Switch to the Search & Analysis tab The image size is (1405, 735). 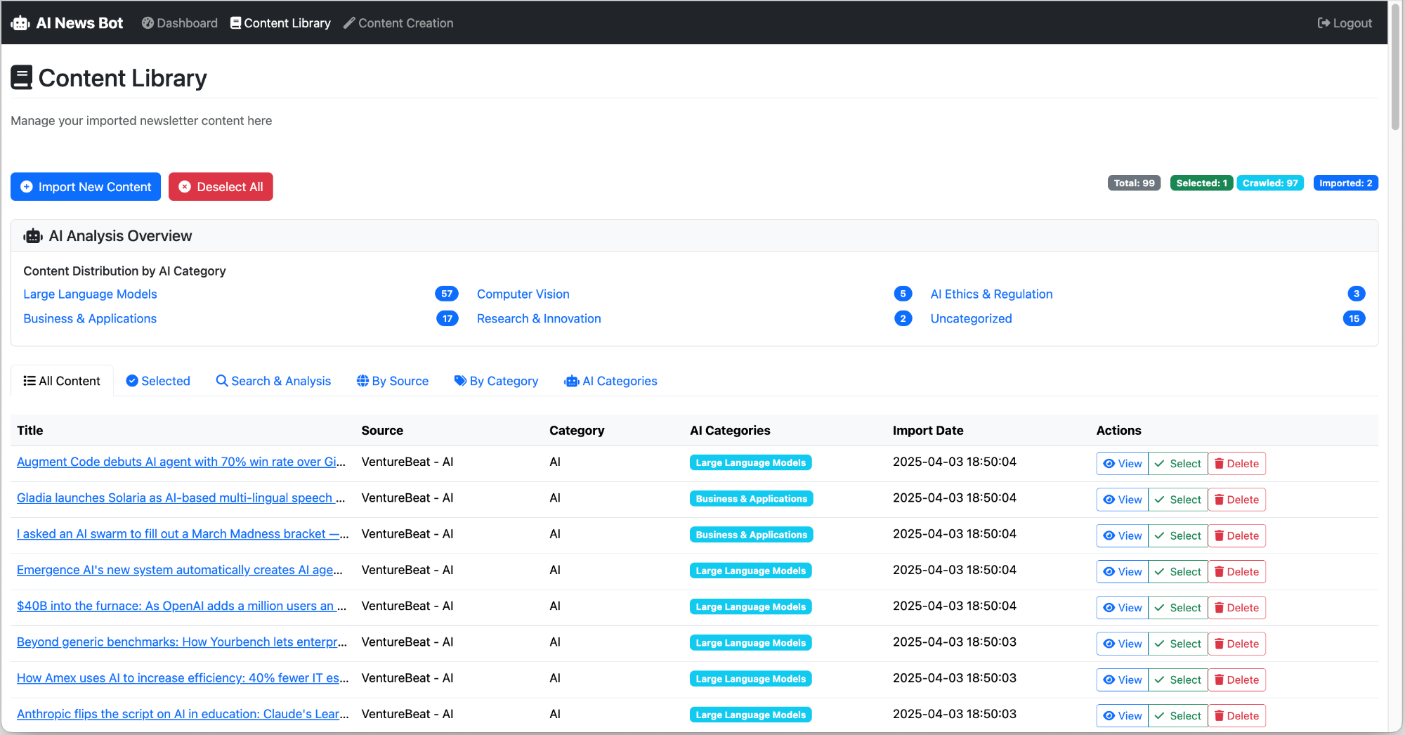273,381
